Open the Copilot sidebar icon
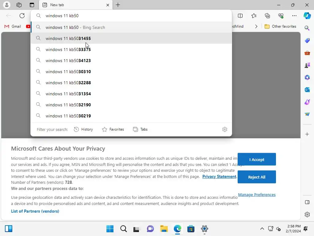Screen dimensions: 314x236 tap(307, 16)
